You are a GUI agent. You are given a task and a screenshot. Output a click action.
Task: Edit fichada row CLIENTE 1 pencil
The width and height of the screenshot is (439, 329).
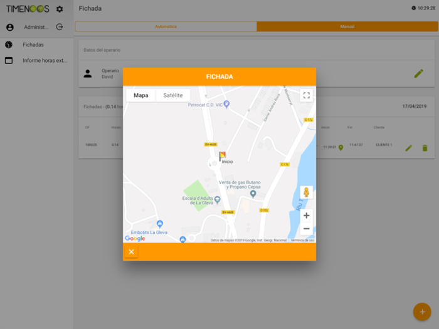(408, 148)
